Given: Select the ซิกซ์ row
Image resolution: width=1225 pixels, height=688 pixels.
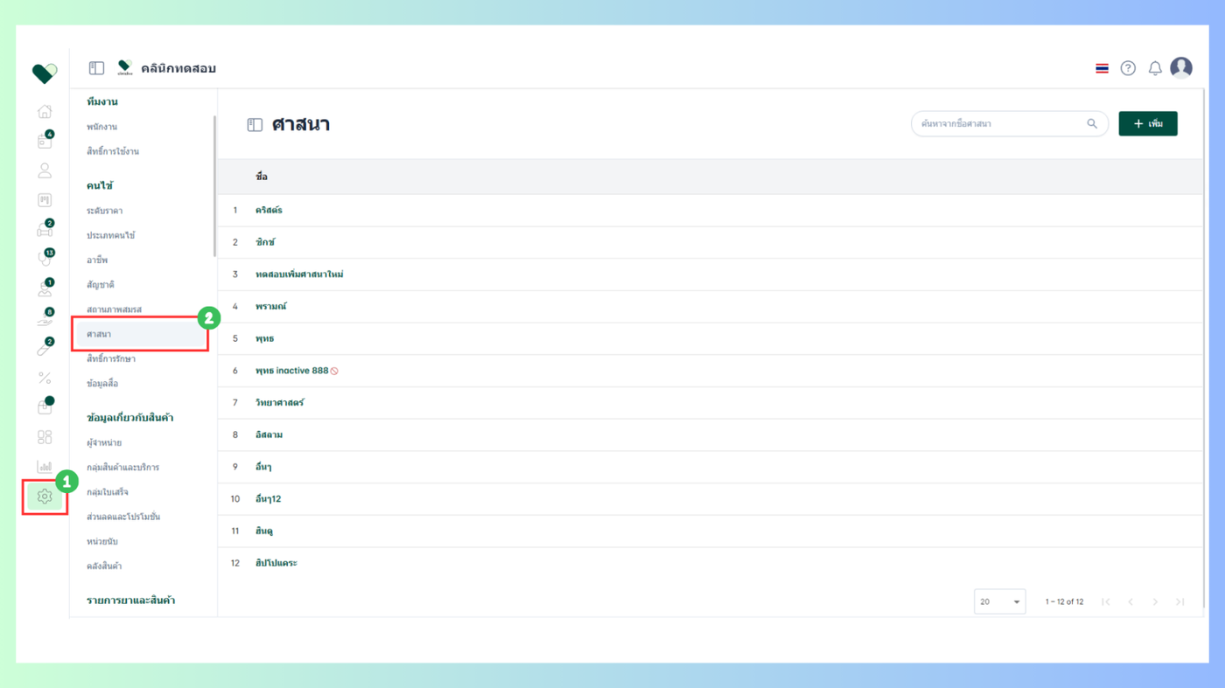Looking at the screenshot, I should [710, 242].
